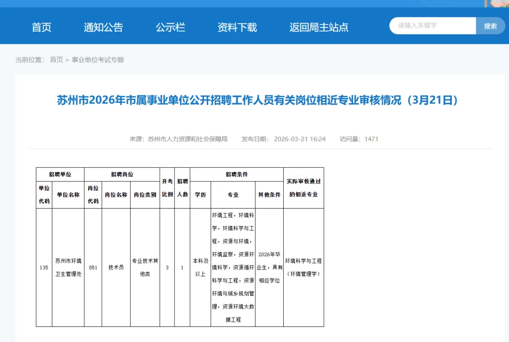Open the 首页 navigation menu item
The width and height of the screenshot is (509, 342).
click(x=41, y=27)
